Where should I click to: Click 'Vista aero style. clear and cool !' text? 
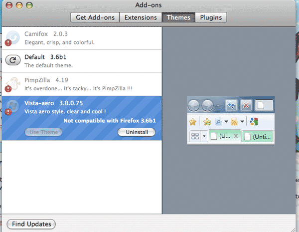click(65, 112)
